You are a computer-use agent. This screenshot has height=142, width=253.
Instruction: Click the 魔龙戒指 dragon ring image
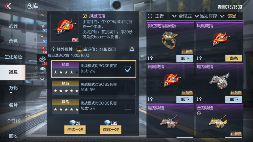(220, 81)
